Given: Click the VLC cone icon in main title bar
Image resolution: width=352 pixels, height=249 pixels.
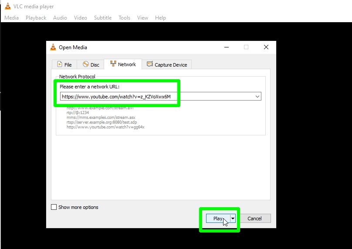Looking at the screenshot, I should coord(8,6).
